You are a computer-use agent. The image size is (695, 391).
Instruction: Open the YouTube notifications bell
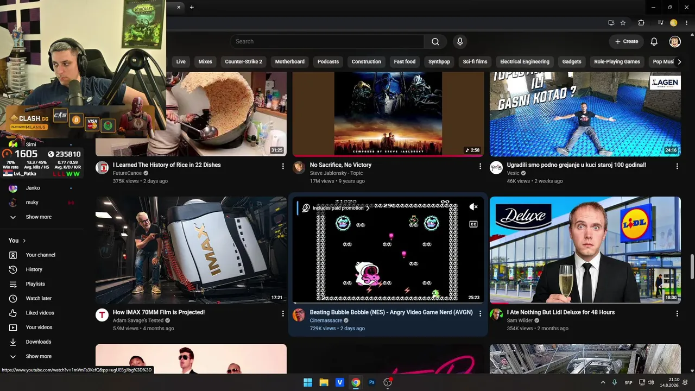[x=654, y=42]
